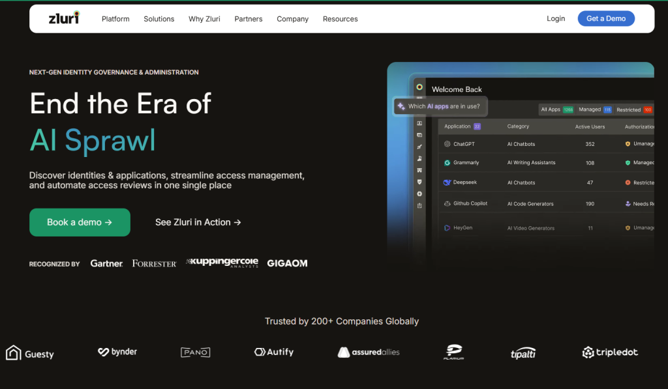Select the ChatGPT app icon in the table

pos(448,144)
